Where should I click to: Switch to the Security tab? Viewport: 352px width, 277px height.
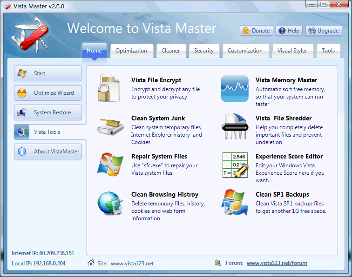click(204, 51)
